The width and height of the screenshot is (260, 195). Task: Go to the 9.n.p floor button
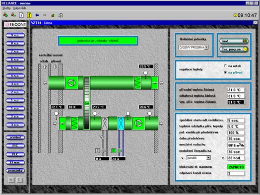15,35
